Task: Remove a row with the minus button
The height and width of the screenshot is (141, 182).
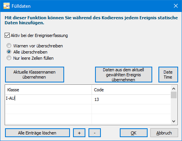Action: tap(95, 133)
